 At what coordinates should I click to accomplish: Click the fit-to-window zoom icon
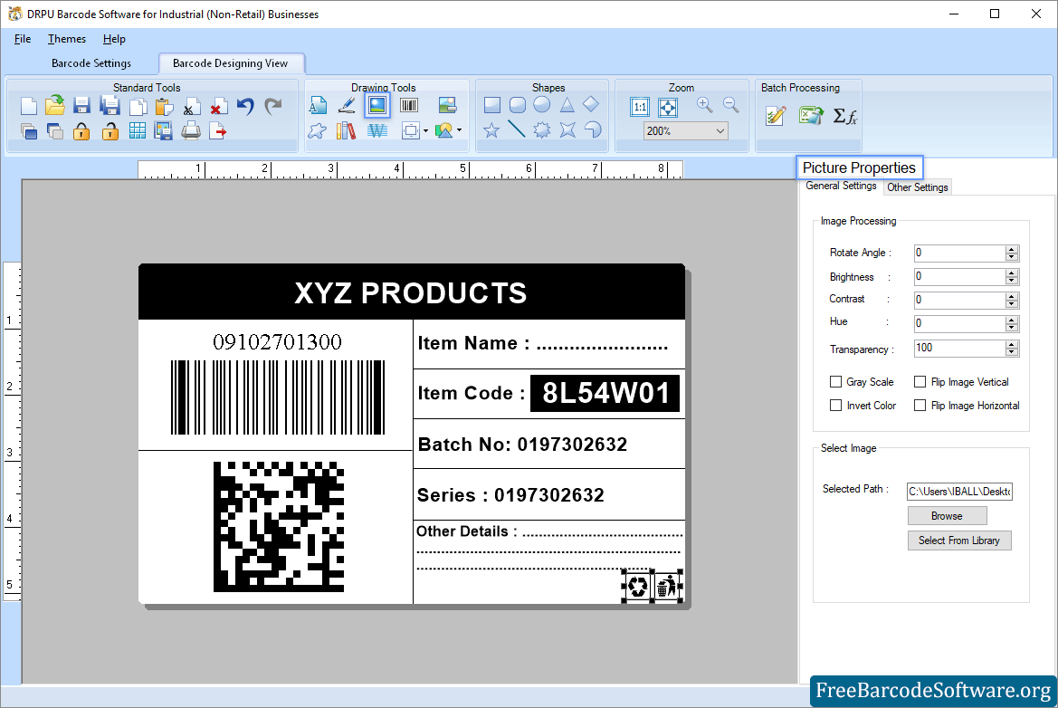coord(667,107)
